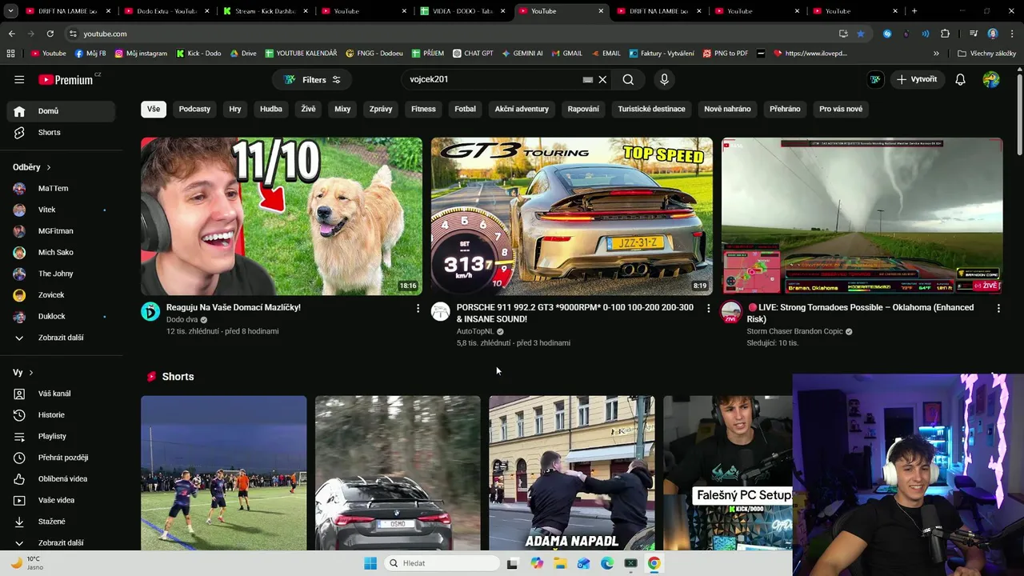The height and width of the screenshot is (576, 1024).
Task: Select the Živě filter chip
Action: click(308, 109)
